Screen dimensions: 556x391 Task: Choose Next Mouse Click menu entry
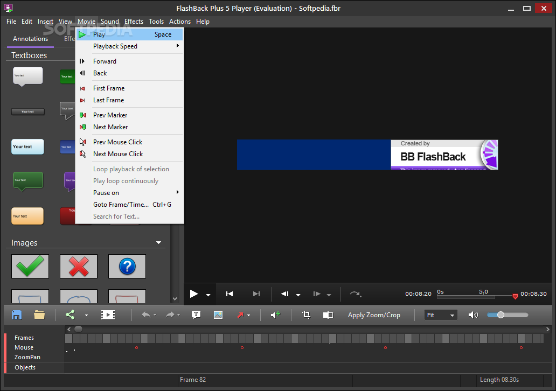click(130, 154)
